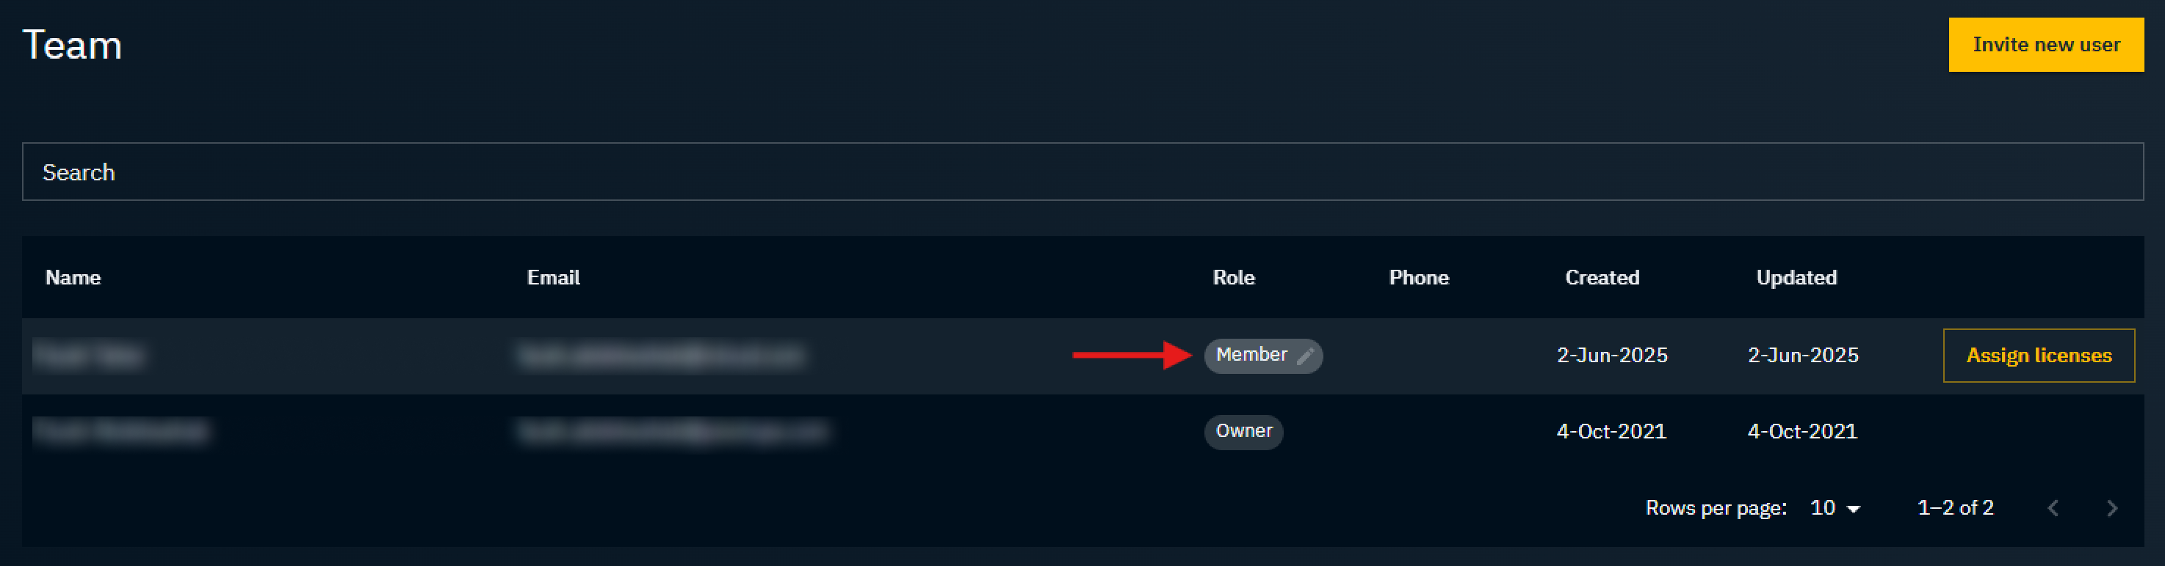Click the 4-Oct-2021 Created date cell

tap(1611, 432)
